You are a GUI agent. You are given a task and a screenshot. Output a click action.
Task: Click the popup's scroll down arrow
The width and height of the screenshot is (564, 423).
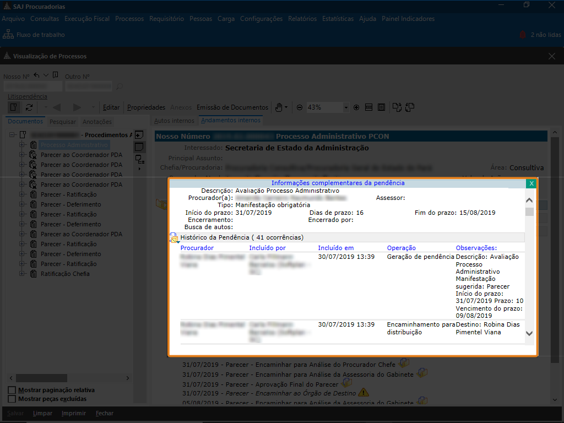pos(529,333)
